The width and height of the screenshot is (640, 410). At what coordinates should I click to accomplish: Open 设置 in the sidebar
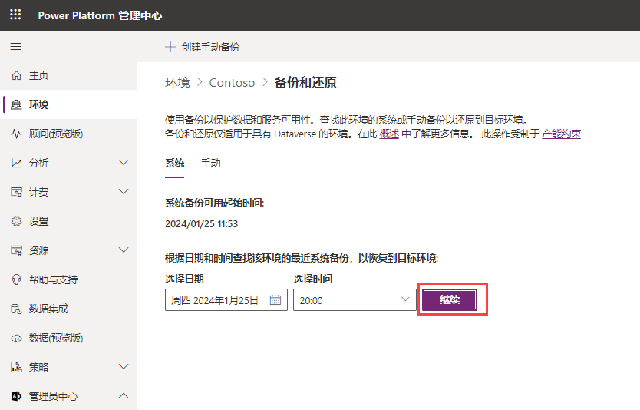tap(68, 221)
